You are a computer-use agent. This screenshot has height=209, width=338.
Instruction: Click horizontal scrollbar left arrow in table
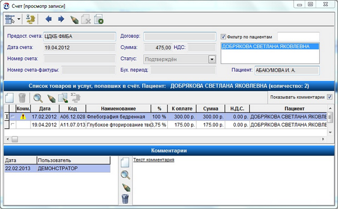coord(8,139)
